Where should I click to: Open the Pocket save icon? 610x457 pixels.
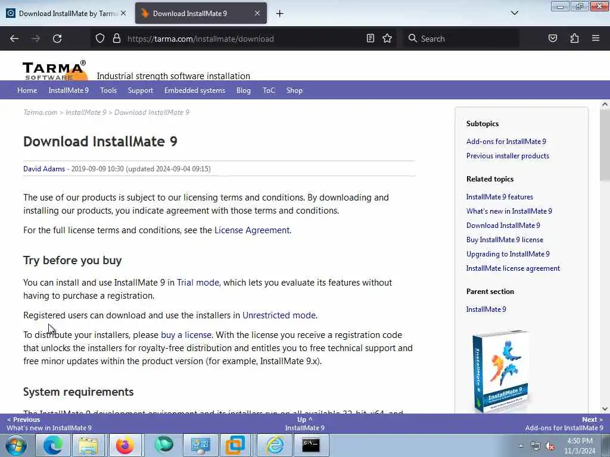click(x=553, y=38)
